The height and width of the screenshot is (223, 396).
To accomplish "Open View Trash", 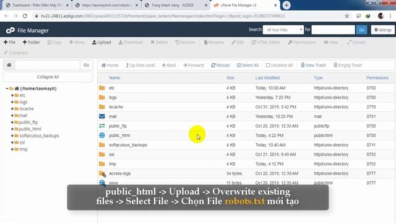I will [313, 65].
